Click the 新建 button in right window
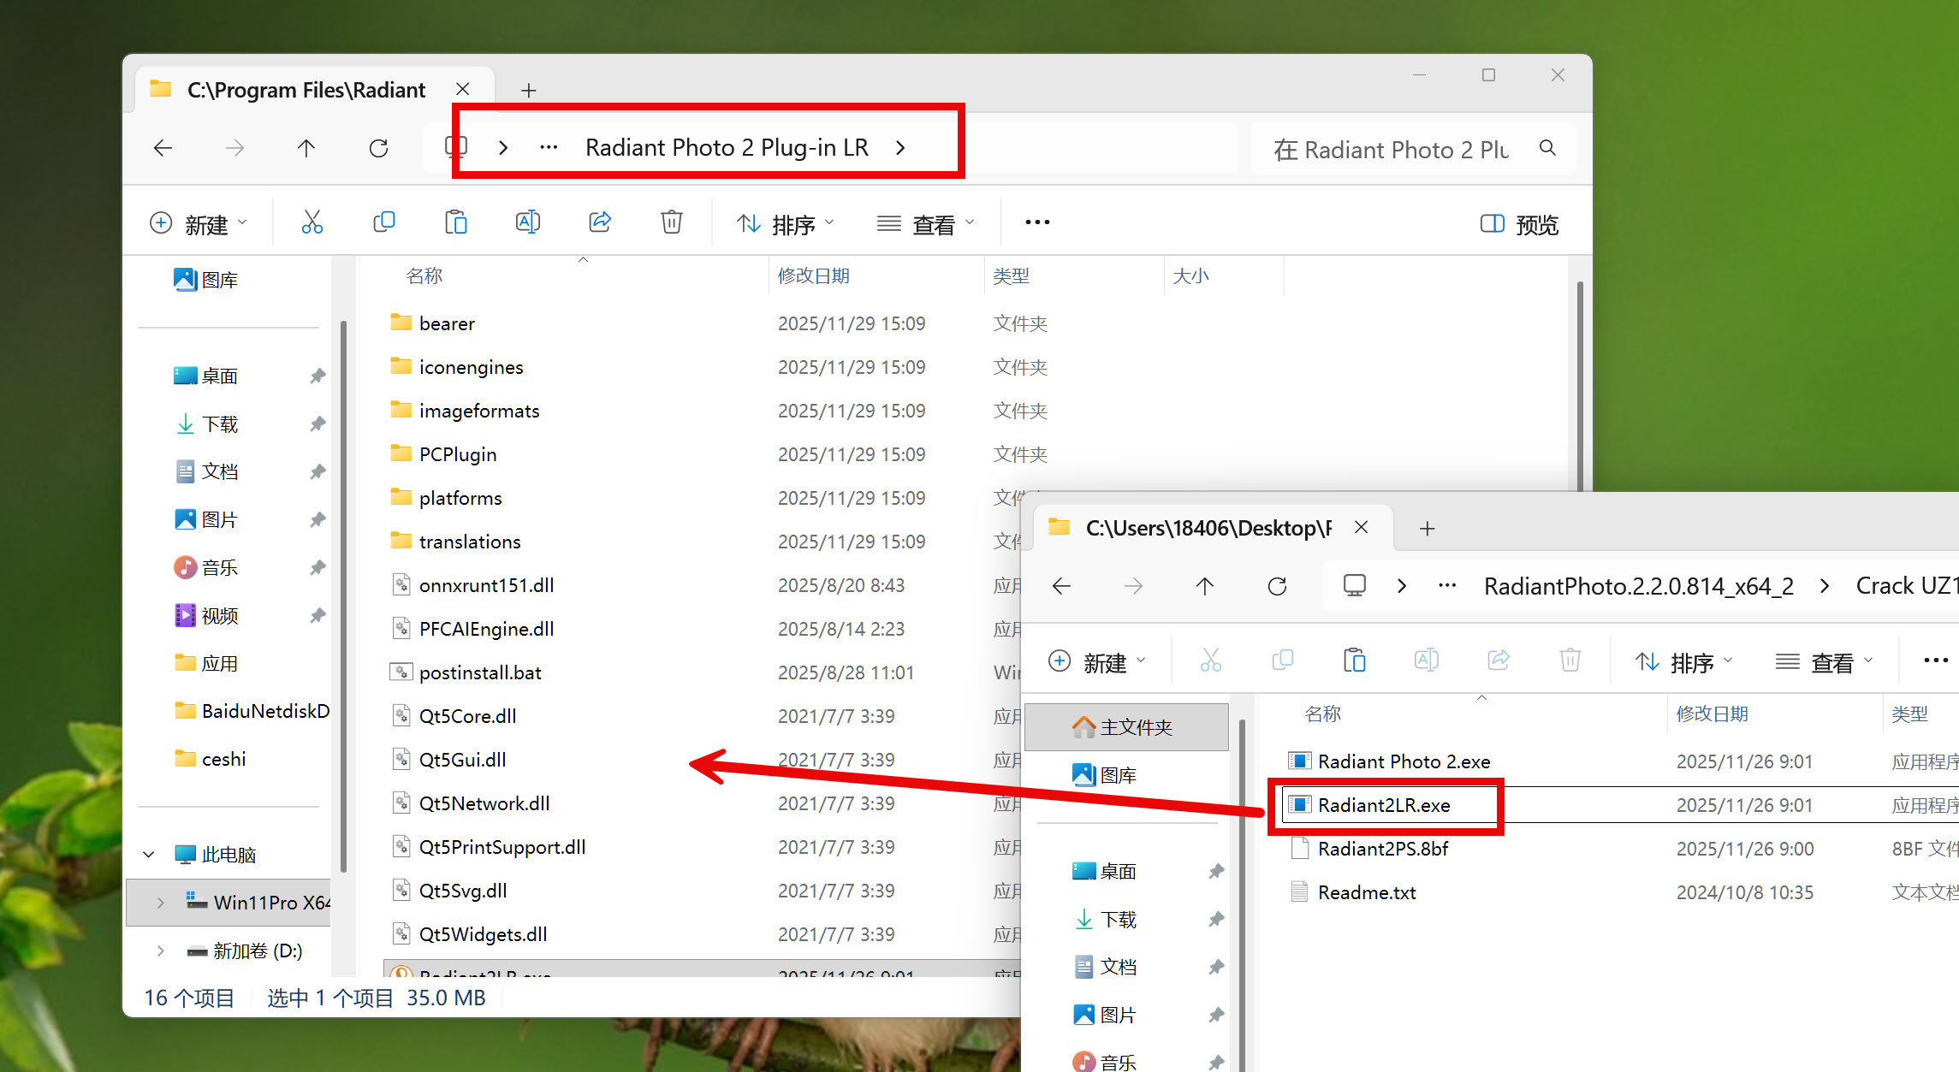 click(x=1096, y=662)
